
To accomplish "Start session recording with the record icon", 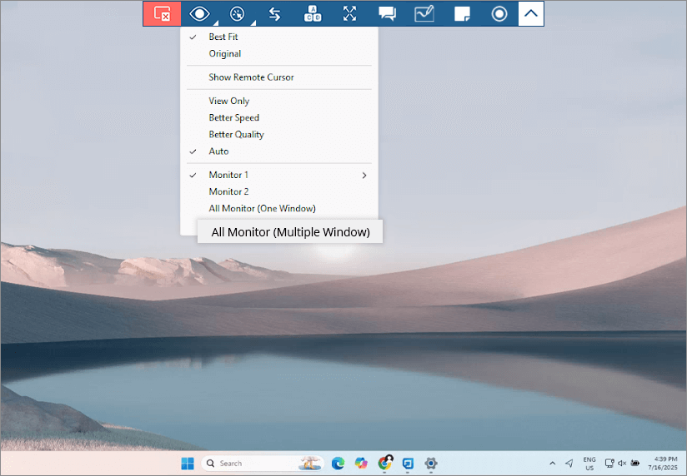I will pyautogui.click(x=499, y=13).
